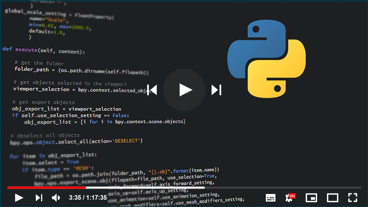Screen dimensions: 368x207
Task: Click the 'bpy.ops.object.select_all' line in the video
Action: tap(77, 141)
